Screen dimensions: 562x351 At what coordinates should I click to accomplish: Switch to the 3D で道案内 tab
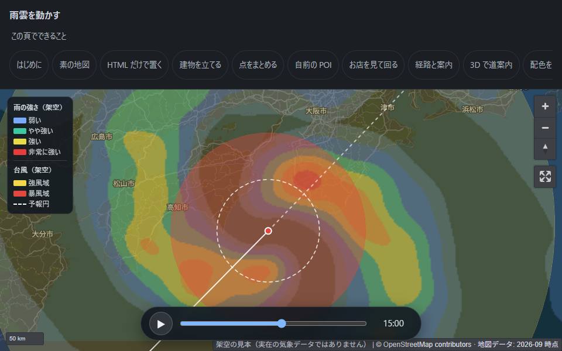(x=491, y=65)
